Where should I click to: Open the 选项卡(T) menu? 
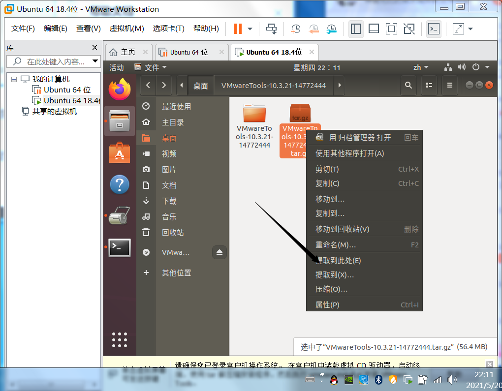(x=169, y=29)
